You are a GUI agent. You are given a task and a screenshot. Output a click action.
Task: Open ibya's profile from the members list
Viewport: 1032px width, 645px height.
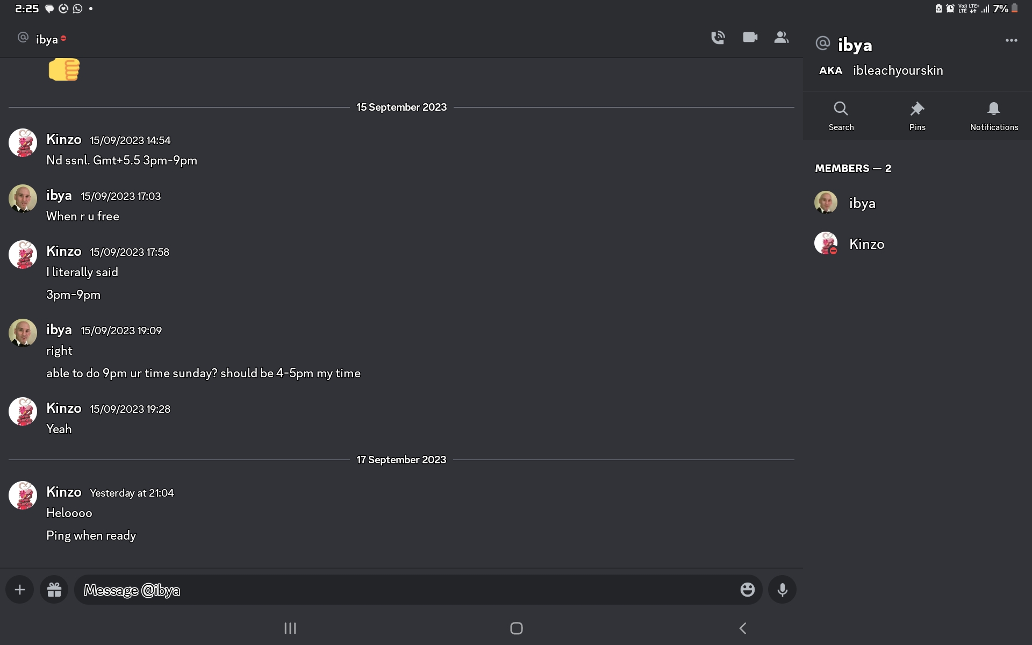click(x=862, y=203)
